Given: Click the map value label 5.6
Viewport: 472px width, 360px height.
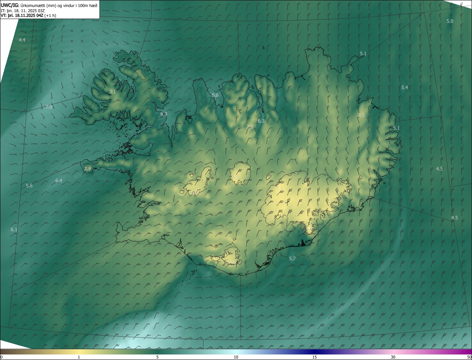Looking at the screenshot, I should click(x=29, y=186).
